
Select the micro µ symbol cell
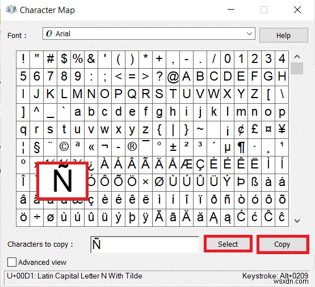click(228, 147)
